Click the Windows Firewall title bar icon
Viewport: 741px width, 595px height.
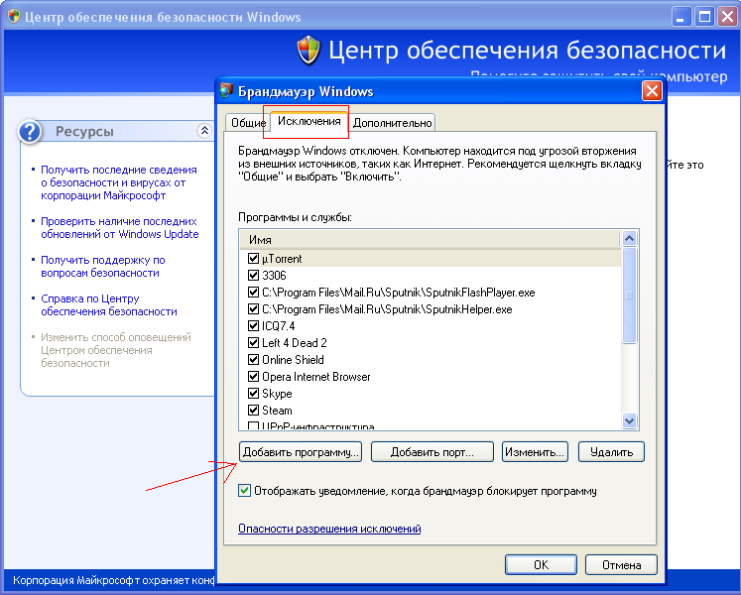tap(227, 90)
